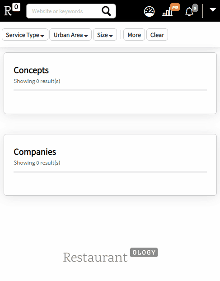
Task: Click the gray 9 notification badge
Action: pyautogui.click(x=195, y=8)
